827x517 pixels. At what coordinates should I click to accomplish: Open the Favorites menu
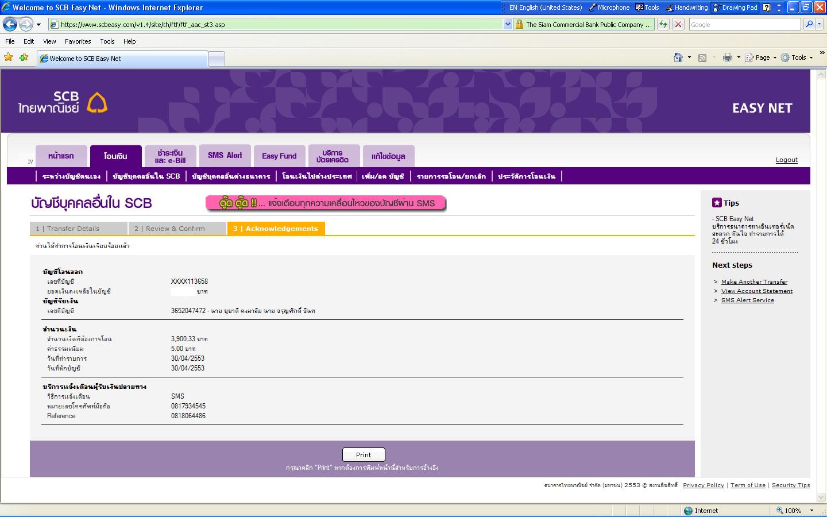pyautogui.click(x=78, y=41)
